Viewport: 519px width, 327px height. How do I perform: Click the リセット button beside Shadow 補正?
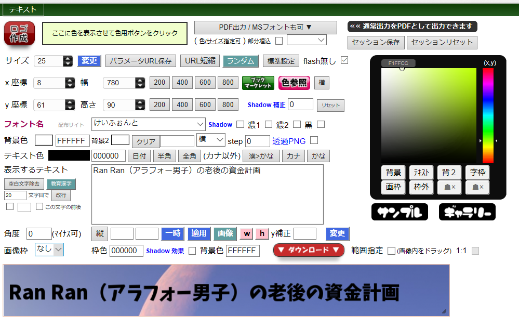pyautogui.click(x=330, y=106)
